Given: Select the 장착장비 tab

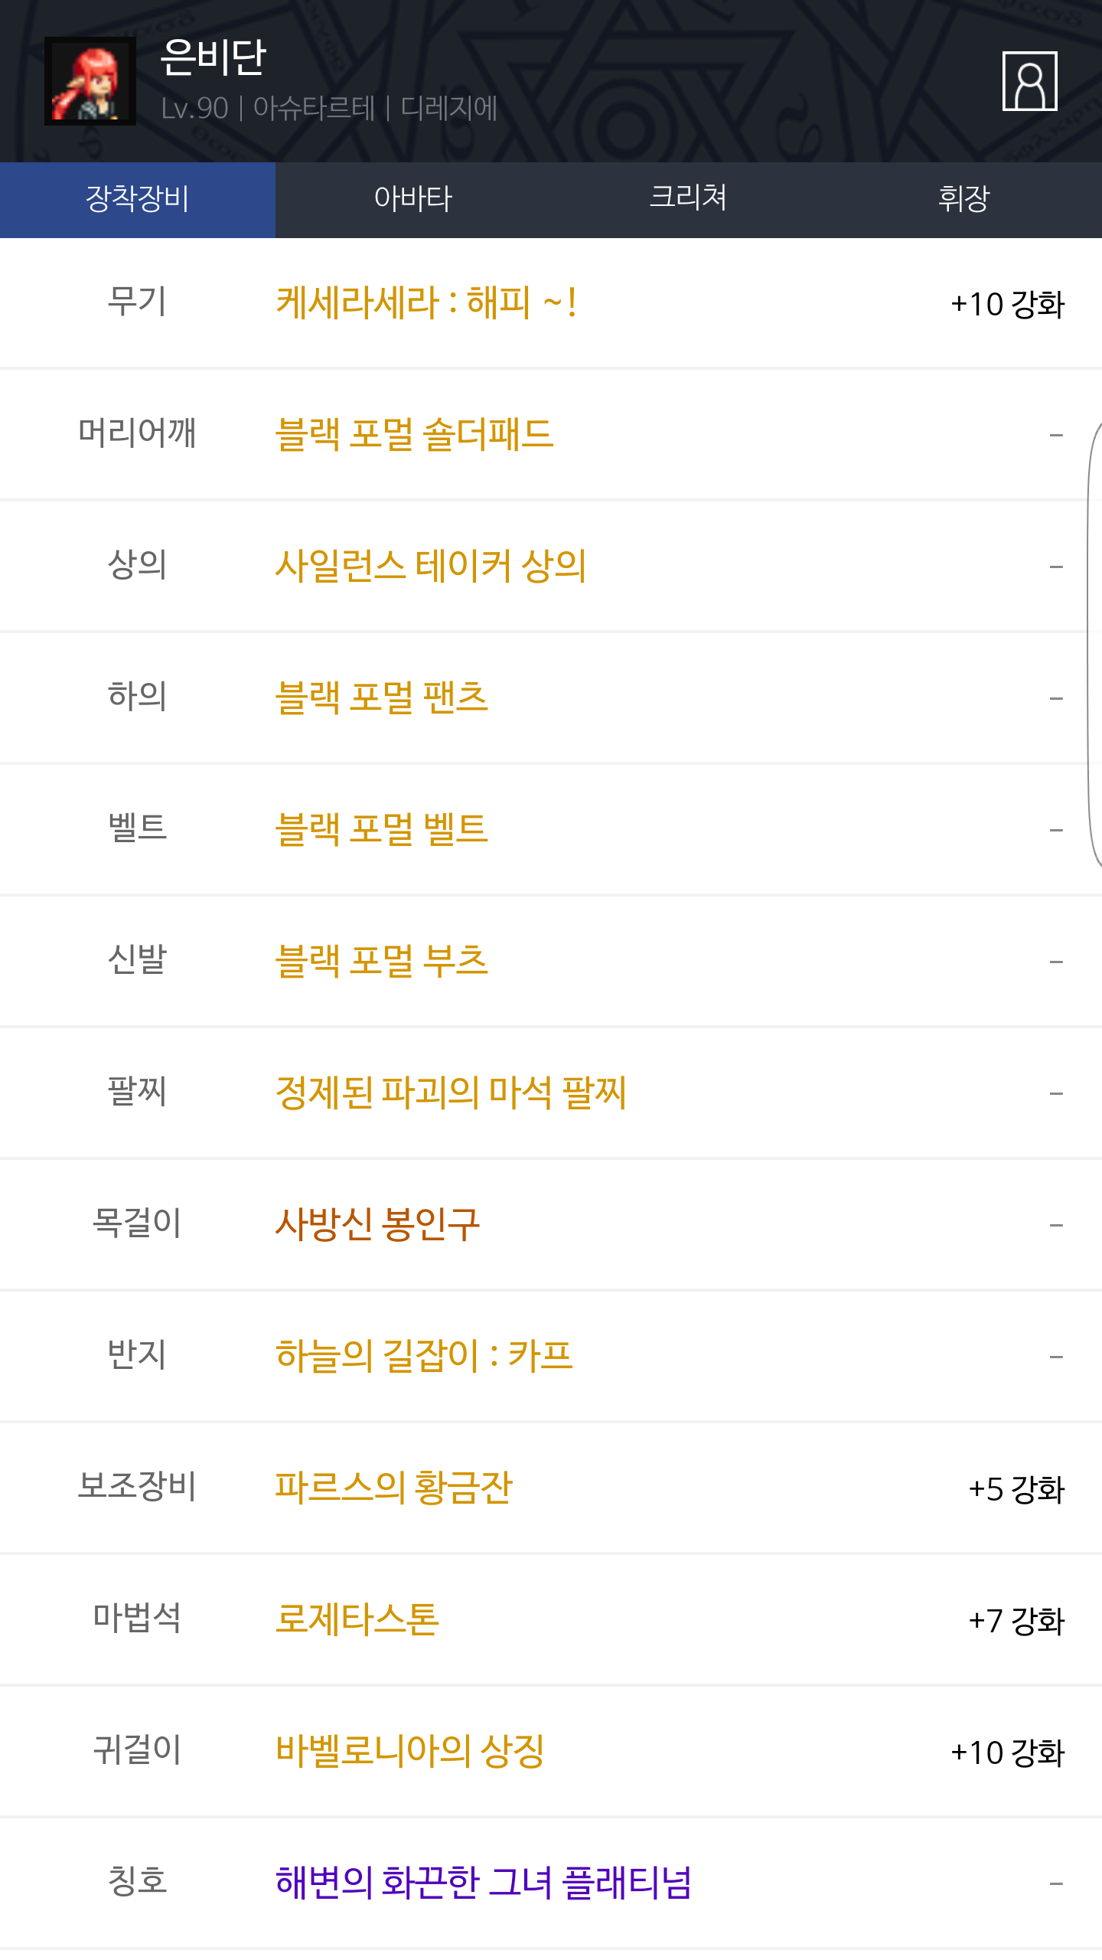Looking at the screenshot, I should click(x=138, y=199).
